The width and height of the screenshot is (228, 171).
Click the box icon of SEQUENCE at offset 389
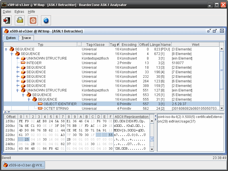[23, 86]
